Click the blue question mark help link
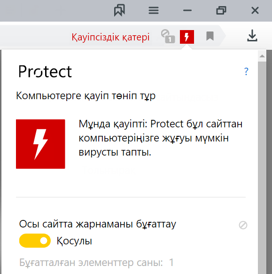 click(246, 71)
